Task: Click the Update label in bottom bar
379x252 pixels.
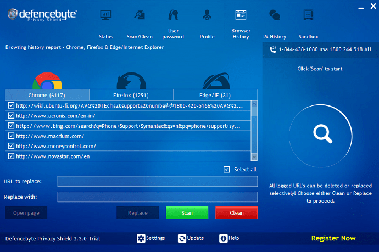Action: (196, 238)
